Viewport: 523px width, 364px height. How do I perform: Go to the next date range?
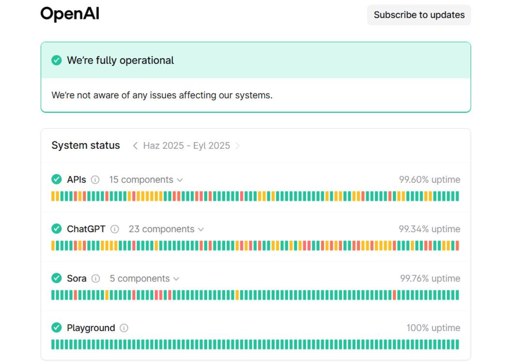(x=237, y=146)
